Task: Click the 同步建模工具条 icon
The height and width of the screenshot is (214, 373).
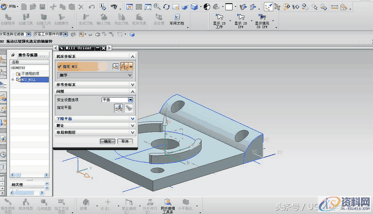Action: pos(167,202)
